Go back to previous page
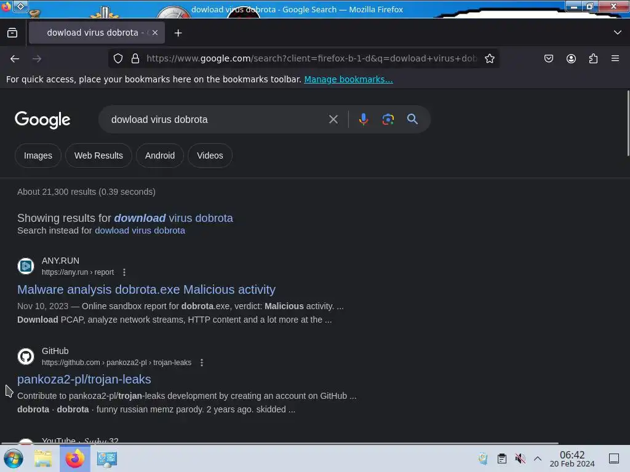This screenshot has height=472, width=630. tap(15, 58)
